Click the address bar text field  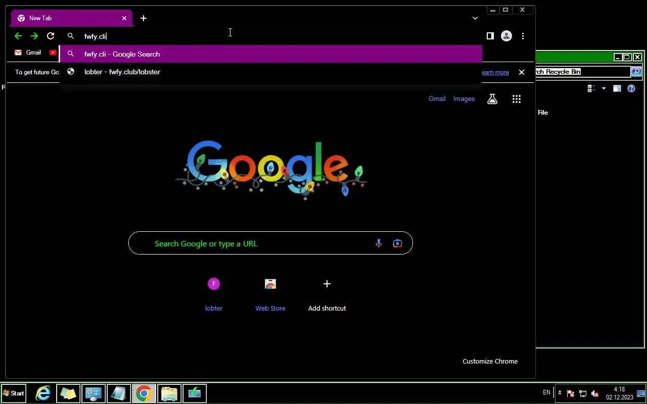click(x=273, y=36)
